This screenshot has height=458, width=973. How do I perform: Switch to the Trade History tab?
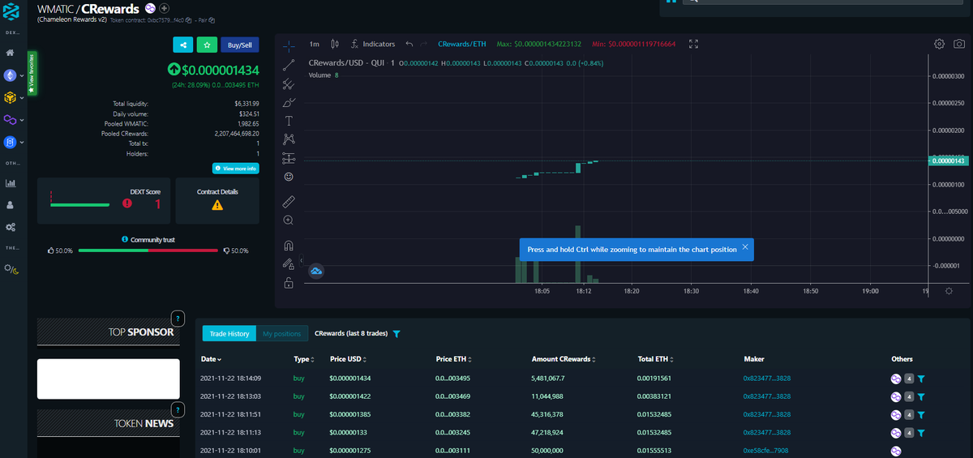coord(229,333)
